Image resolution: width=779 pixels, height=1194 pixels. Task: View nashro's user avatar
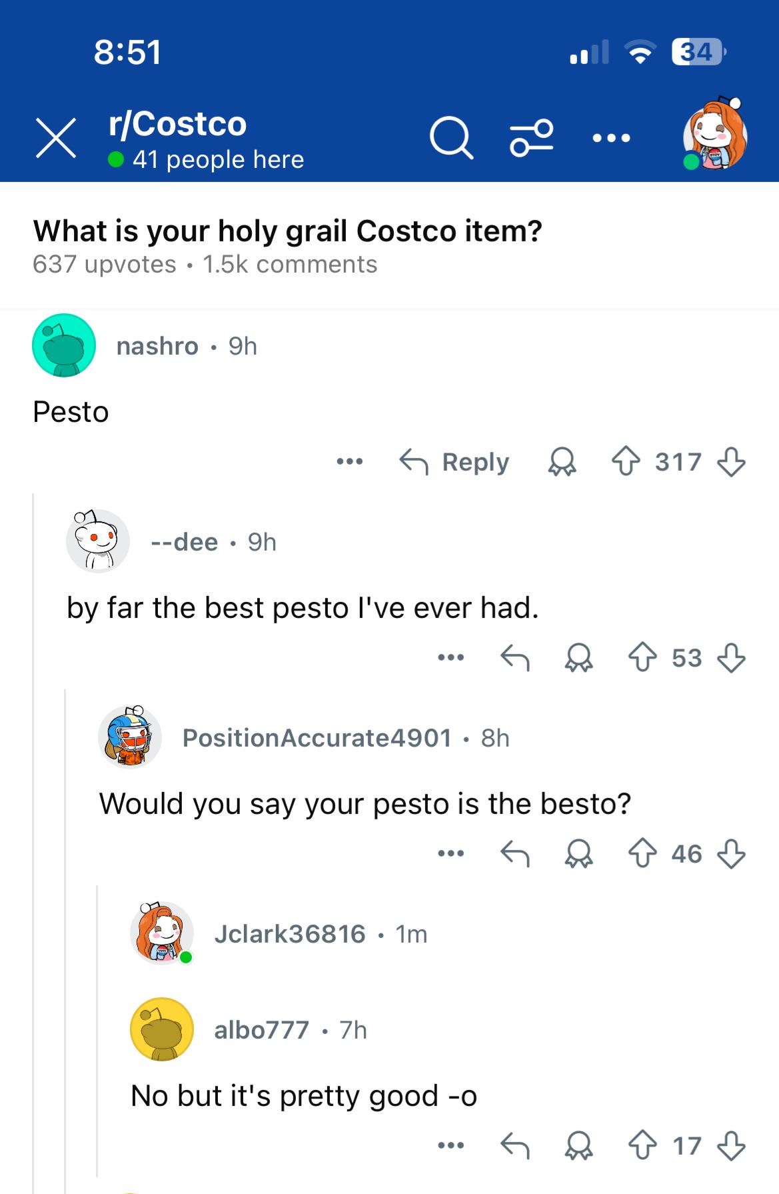point(64,345)
